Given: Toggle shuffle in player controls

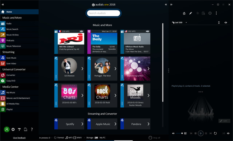Looking at the screenshot, I should click(x=224, y=133).
